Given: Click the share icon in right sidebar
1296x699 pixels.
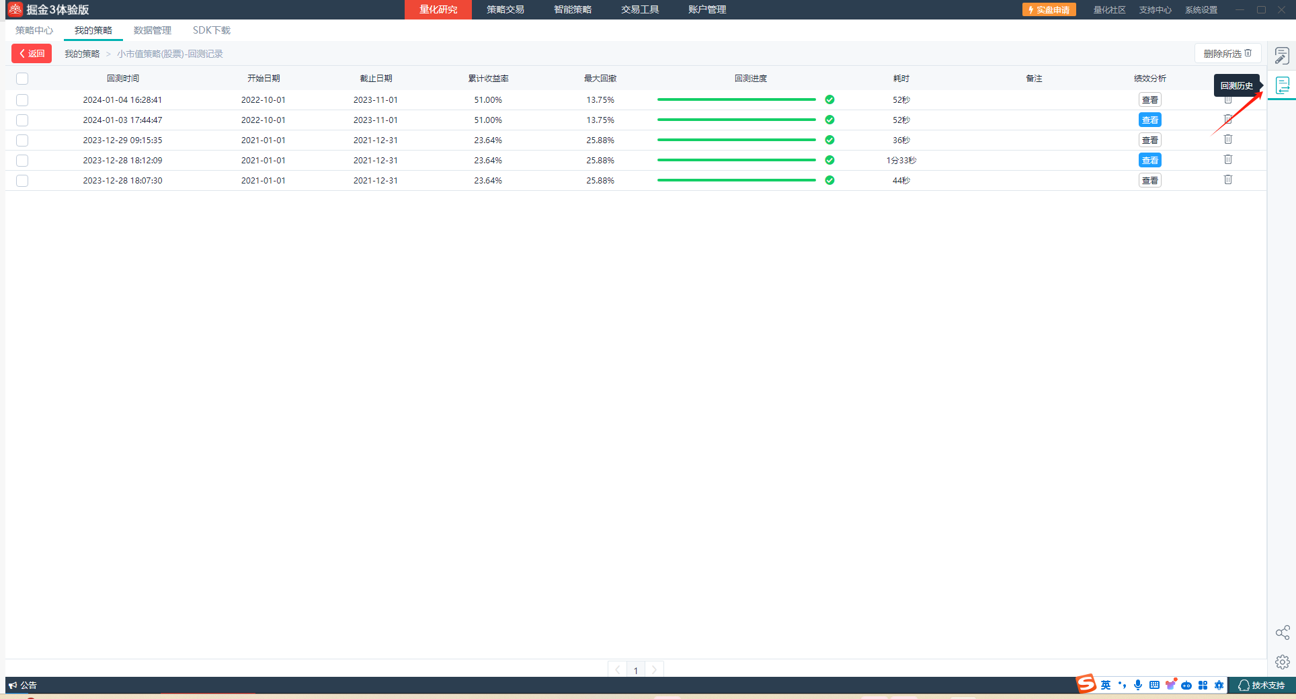Looking at the screenshot, I should click(x=1282, y=632).
